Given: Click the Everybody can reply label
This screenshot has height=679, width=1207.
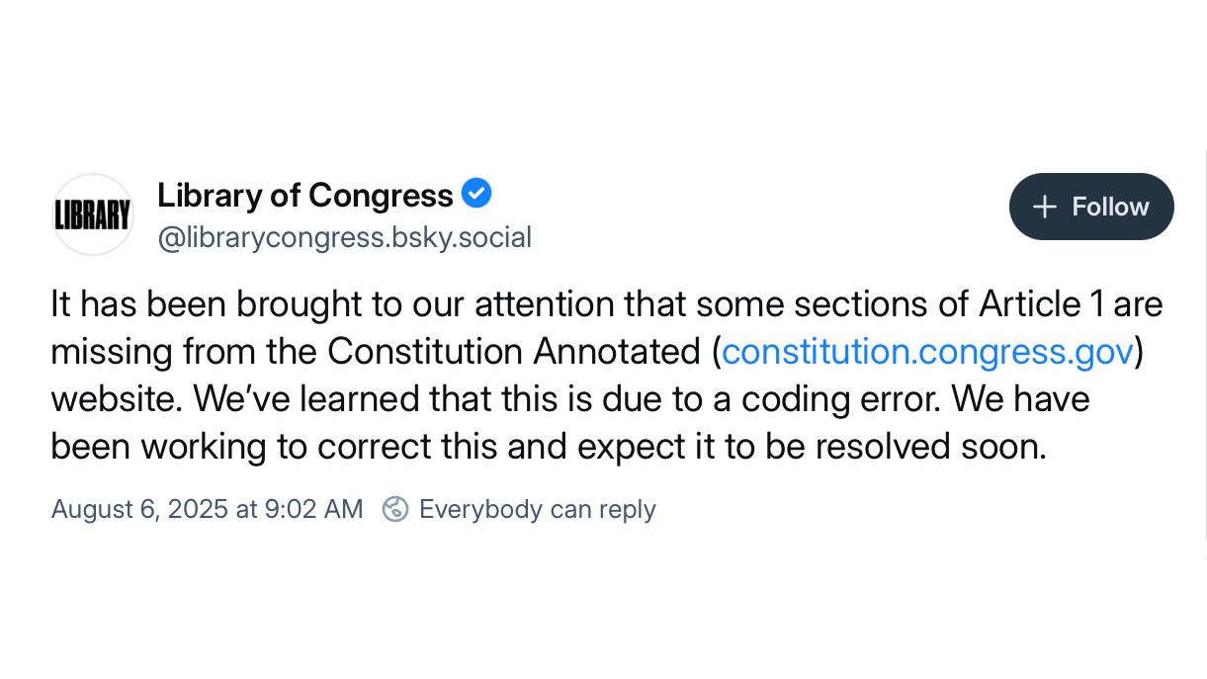Looking at the screenshot, I should click(x=537, y=509).
